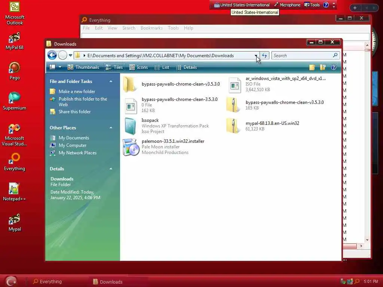383x287 pixels.
Task: Open Microsoft Outlook desktop icon
Action: [15, 14]
